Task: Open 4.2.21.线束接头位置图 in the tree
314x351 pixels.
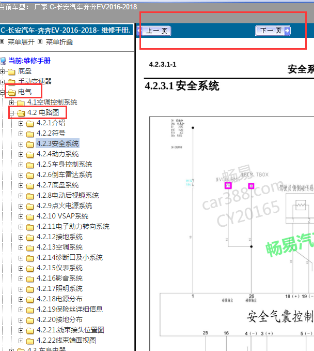Action: (x=70, y=330)
